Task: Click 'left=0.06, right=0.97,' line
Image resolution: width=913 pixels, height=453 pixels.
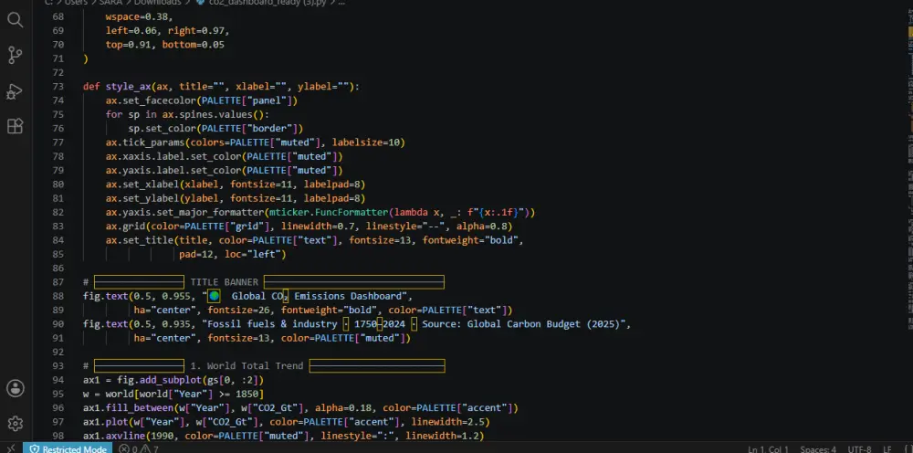Action: [x=167, y=30]
